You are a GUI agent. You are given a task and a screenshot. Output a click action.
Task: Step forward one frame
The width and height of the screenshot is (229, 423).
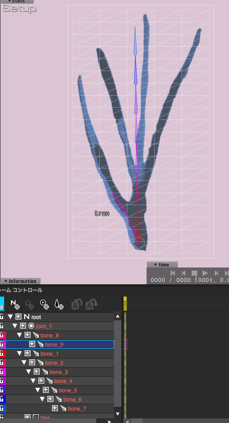[216, 273]
